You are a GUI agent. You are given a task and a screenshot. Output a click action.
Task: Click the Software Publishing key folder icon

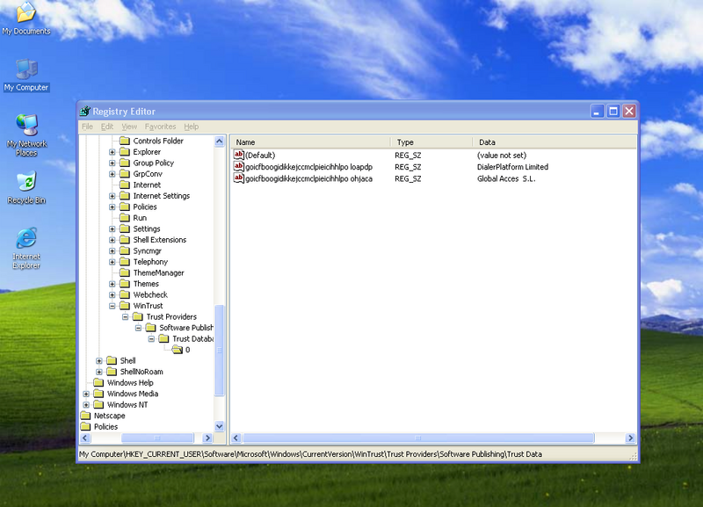tap(150, 328)
